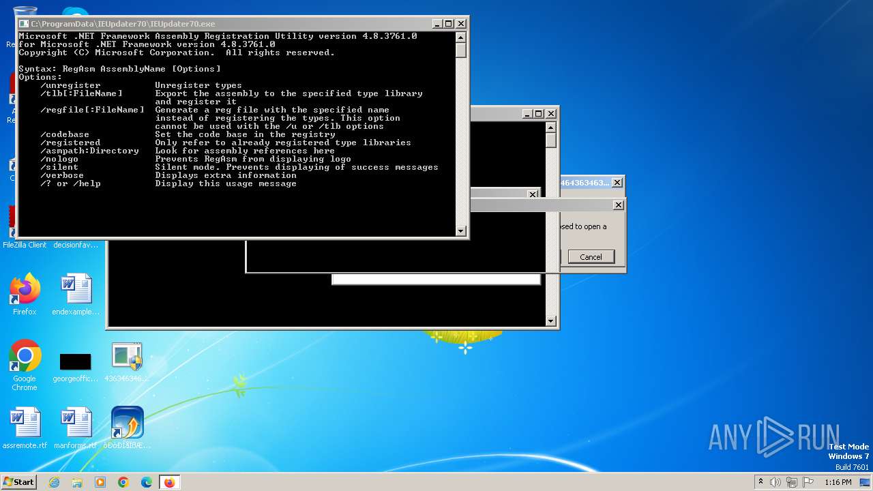Maximize the IEUpdater70 console window

coord(448,24)
